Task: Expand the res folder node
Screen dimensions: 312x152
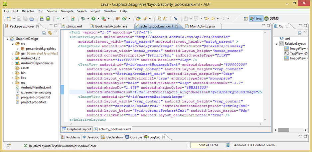Action: (13, 83)
